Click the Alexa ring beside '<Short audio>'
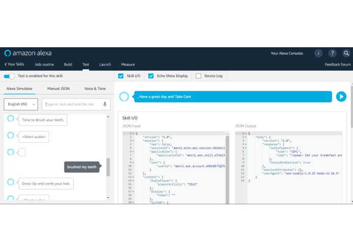 (x=11, y=135)
